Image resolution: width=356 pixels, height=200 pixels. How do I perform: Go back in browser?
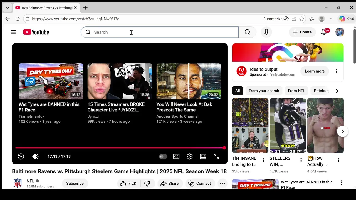[8, 19]
